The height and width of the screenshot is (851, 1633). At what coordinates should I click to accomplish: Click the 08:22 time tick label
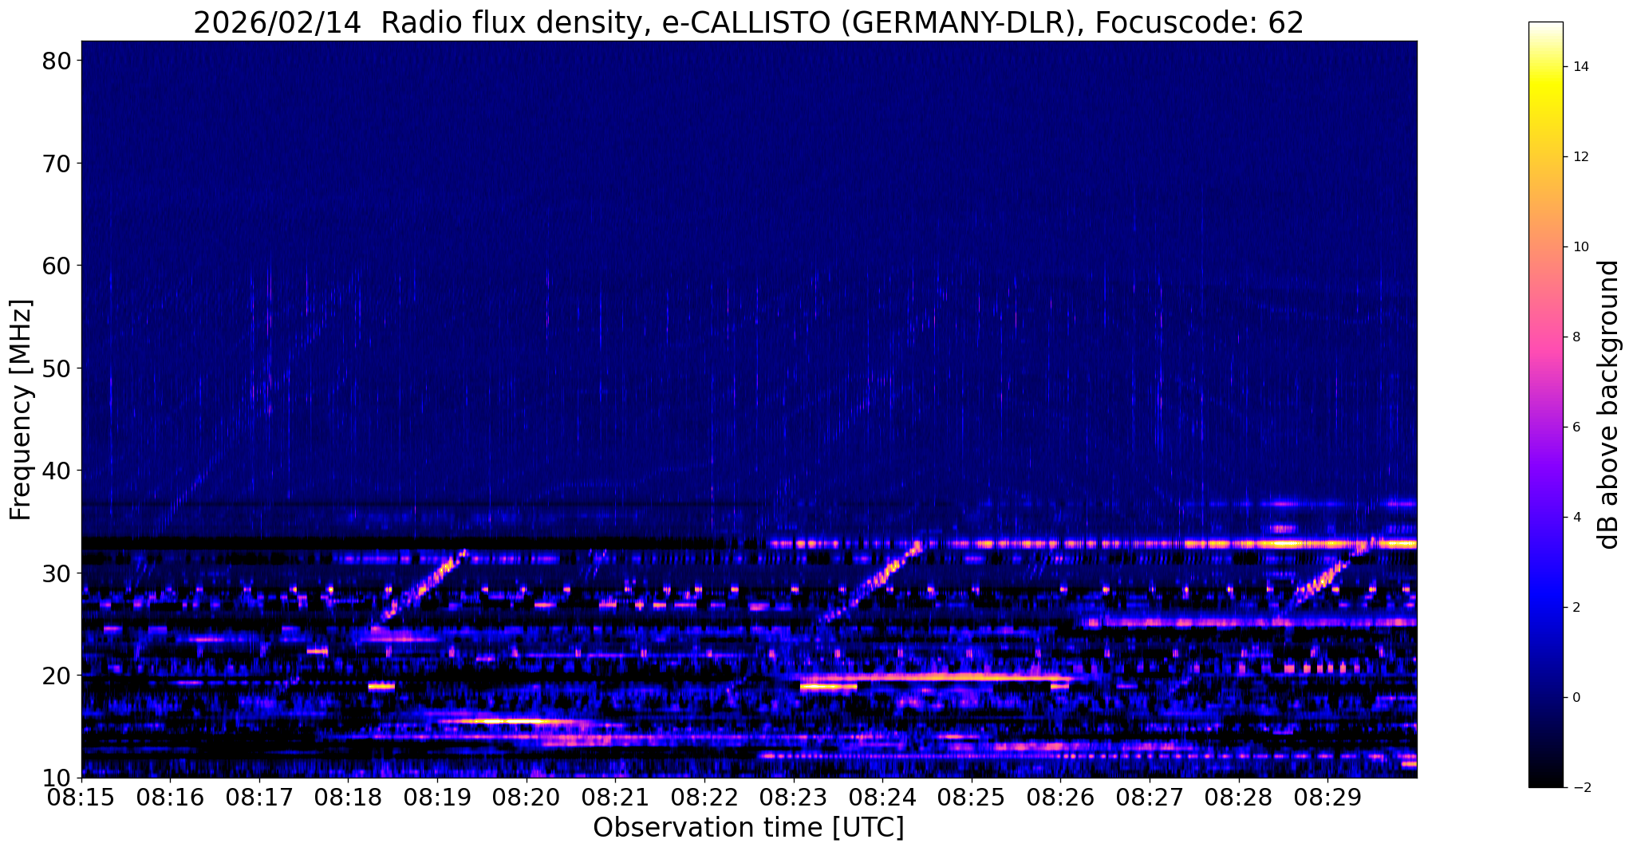pos(704,797)
